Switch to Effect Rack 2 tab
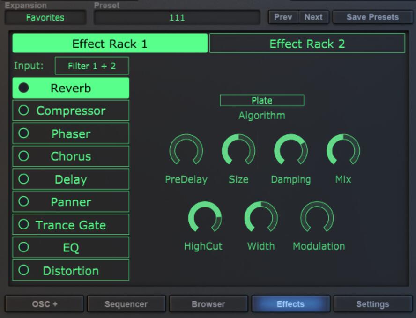 (307, 44)
